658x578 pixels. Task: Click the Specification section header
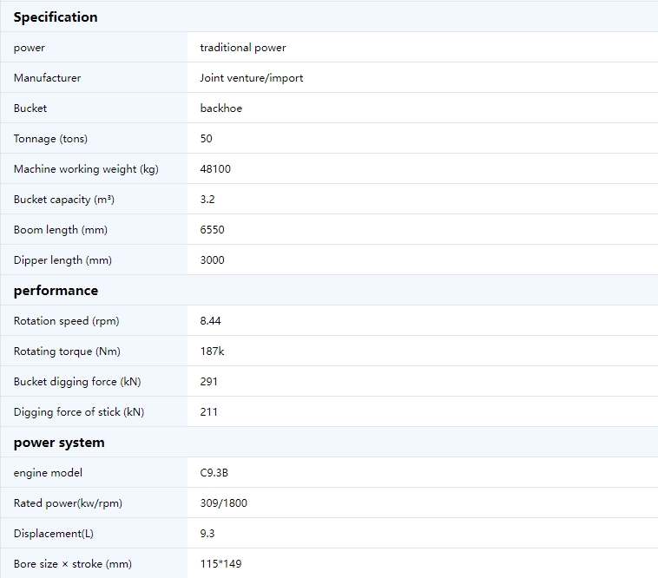pyautogui.click(x=56, y=17)
